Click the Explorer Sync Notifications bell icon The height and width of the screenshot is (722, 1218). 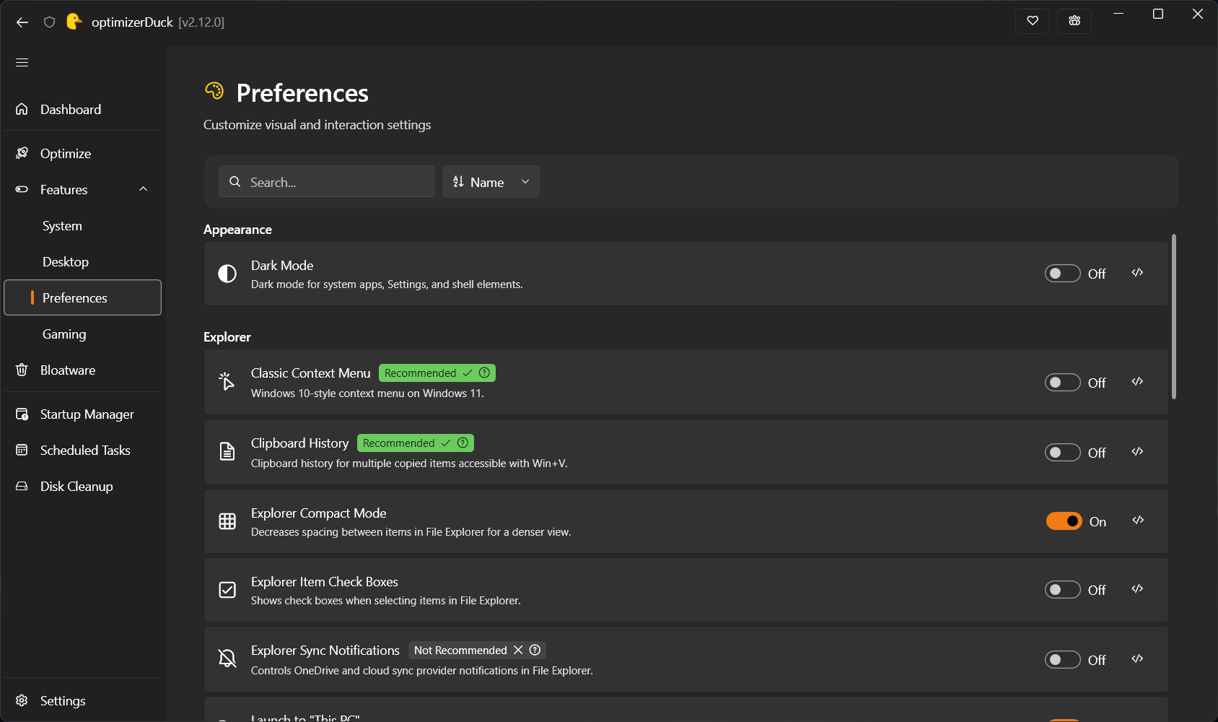pos(227,658)
